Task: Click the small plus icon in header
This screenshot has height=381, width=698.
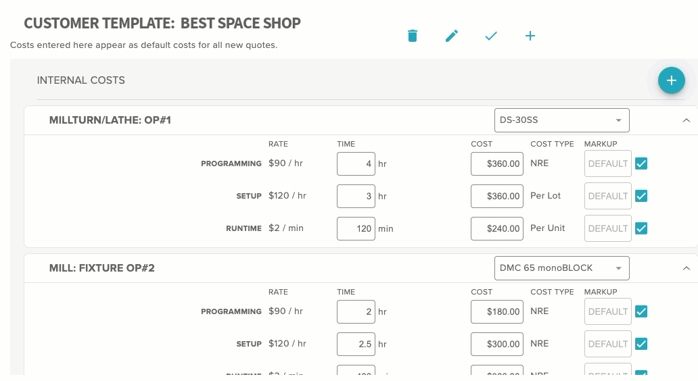Action: pos(530,36)
